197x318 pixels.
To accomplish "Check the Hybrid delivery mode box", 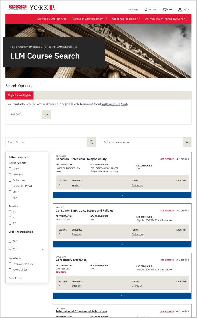I will 10,169.
